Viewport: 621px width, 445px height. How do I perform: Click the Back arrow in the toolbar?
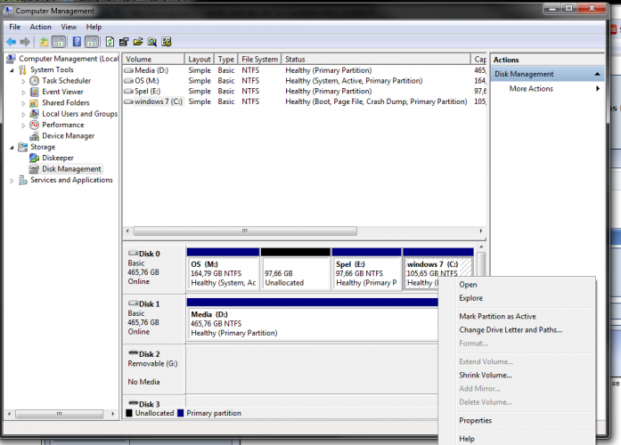(x=11, y=42)
